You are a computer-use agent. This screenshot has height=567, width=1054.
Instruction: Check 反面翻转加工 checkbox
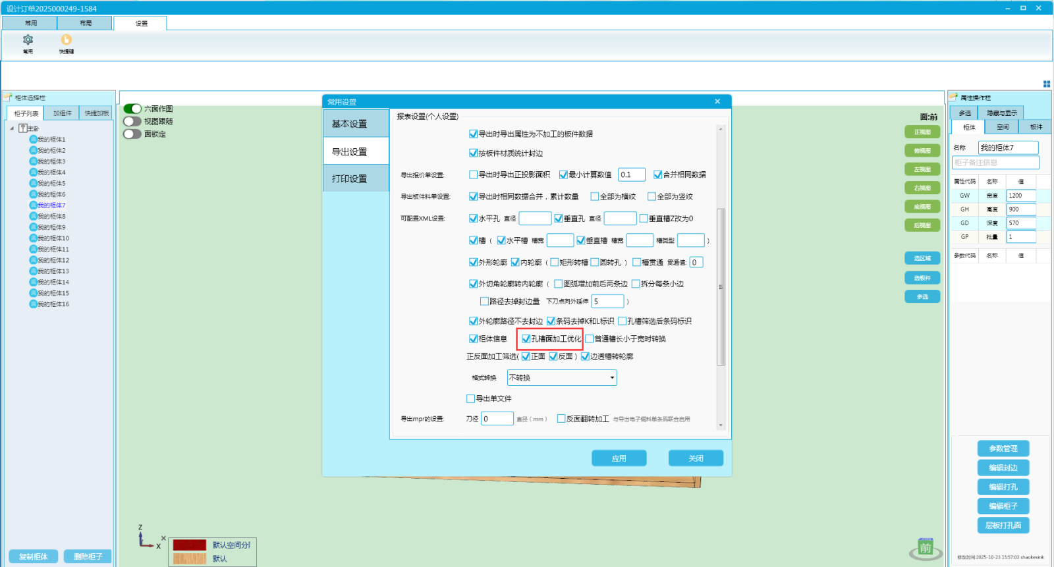561,418
